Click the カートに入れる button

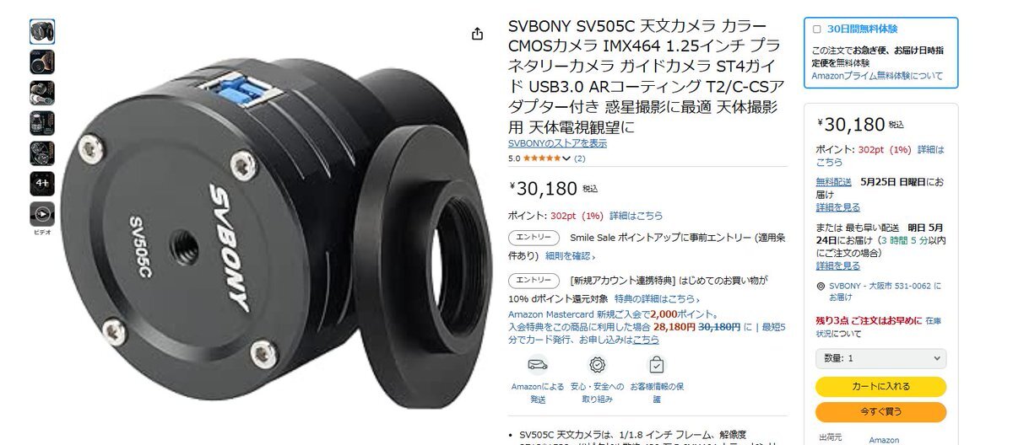tap(880, 387)
